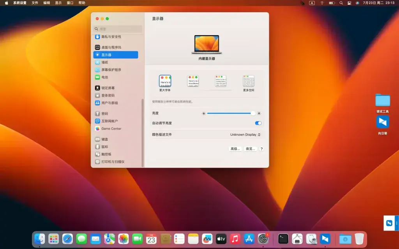399x249 pixels.
Task: Launch Finder from the Dock
Action: point(40,239)
